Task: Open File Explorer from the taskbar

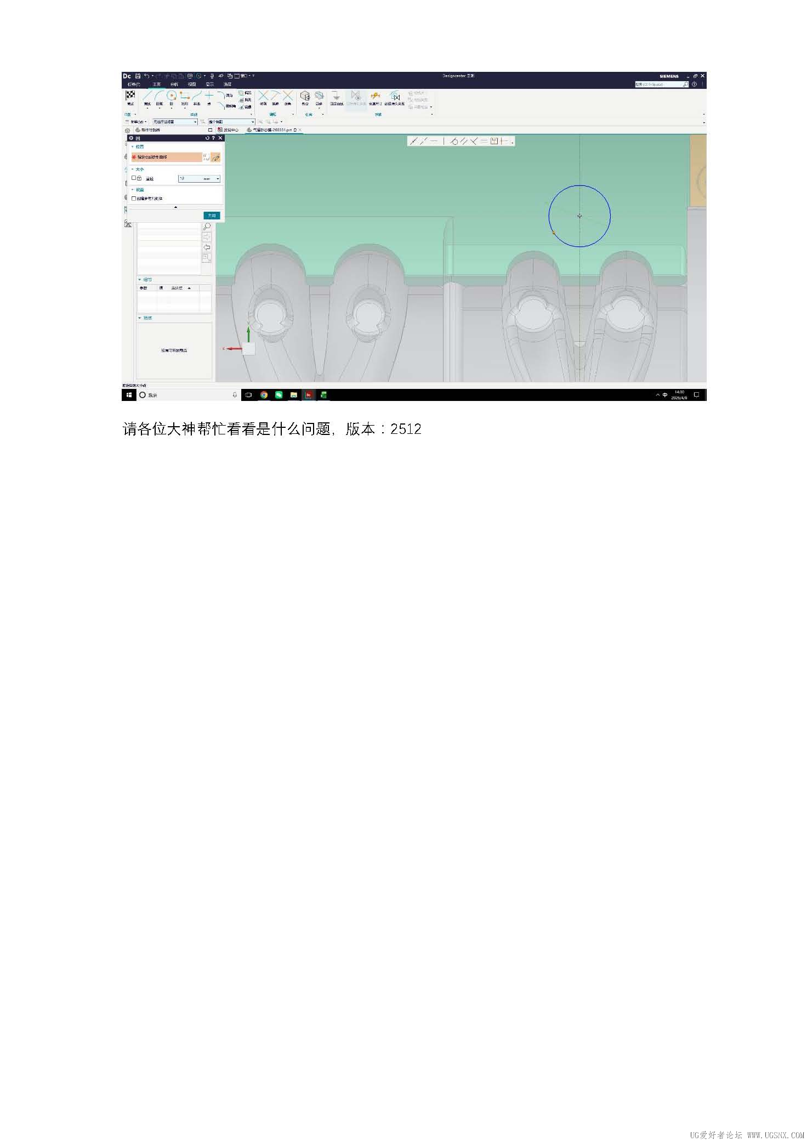Action: tap(294, 395)
